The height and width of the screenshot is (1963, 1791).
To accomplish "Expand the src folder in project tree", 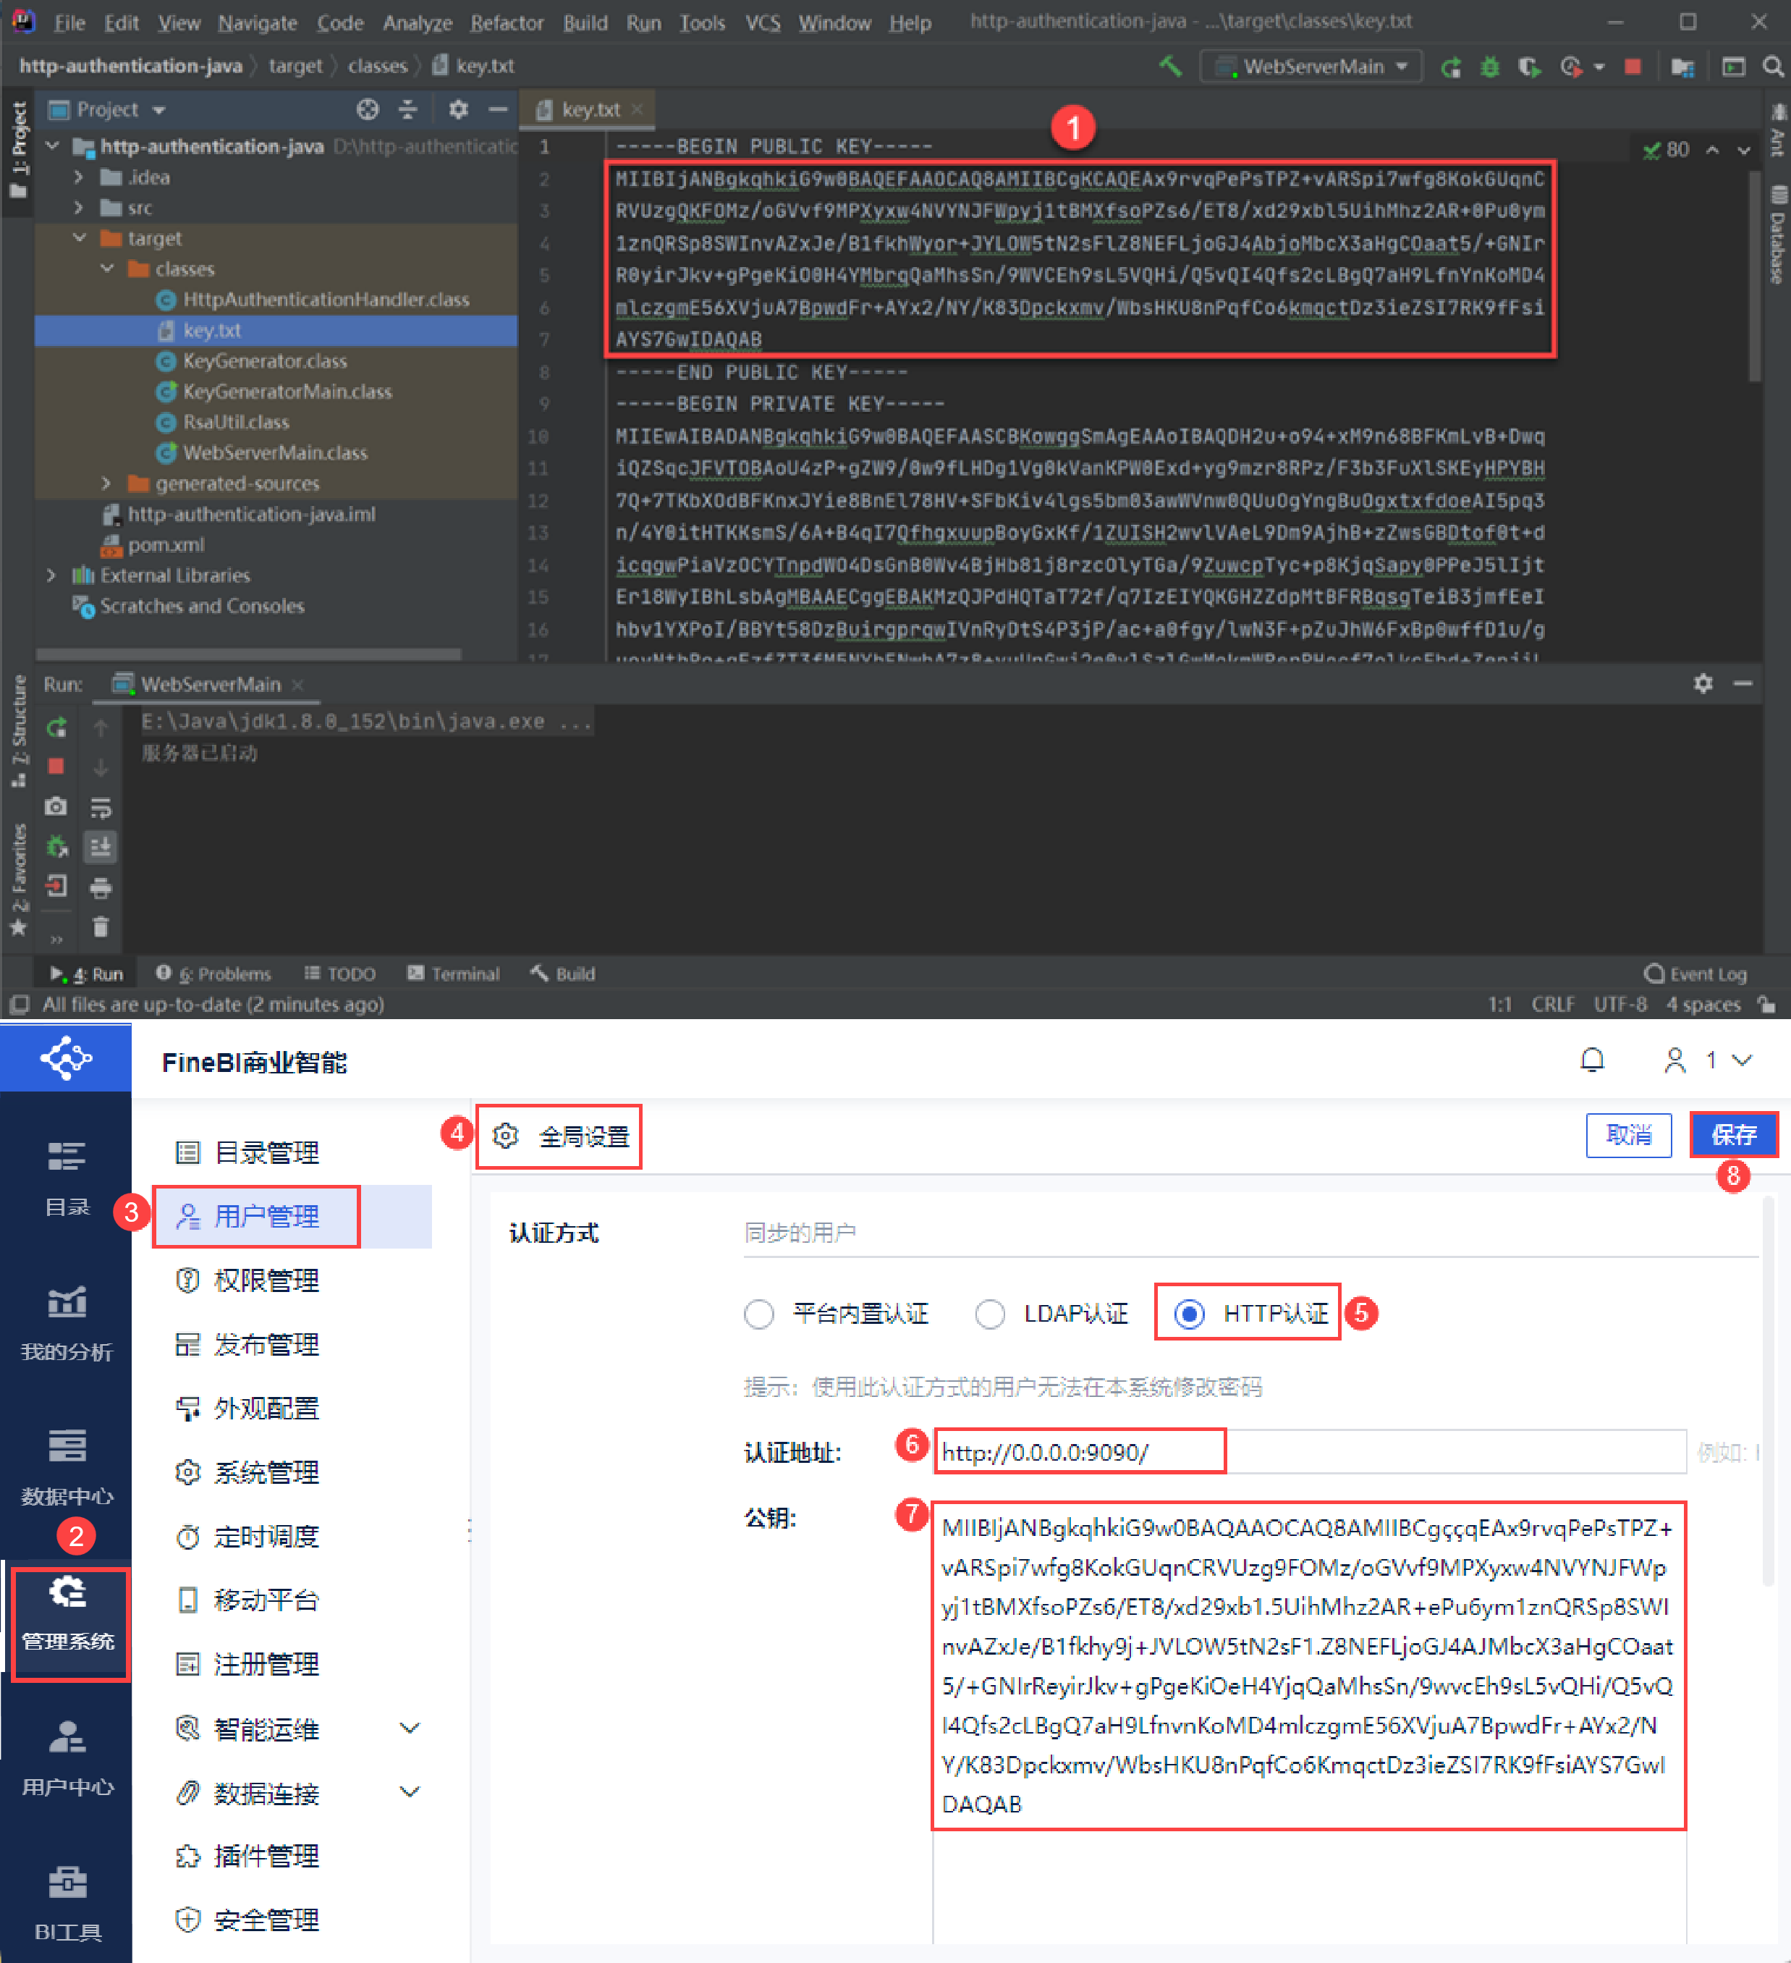I will (80, 208).
